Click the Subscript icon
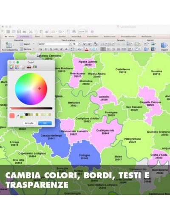Viewport: 170px width, 220px height. (x=66, y=49)
